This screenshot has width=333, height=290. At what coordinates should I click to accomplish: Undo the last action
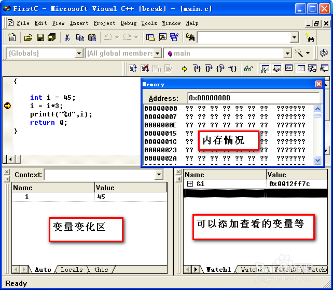point(108,37)
